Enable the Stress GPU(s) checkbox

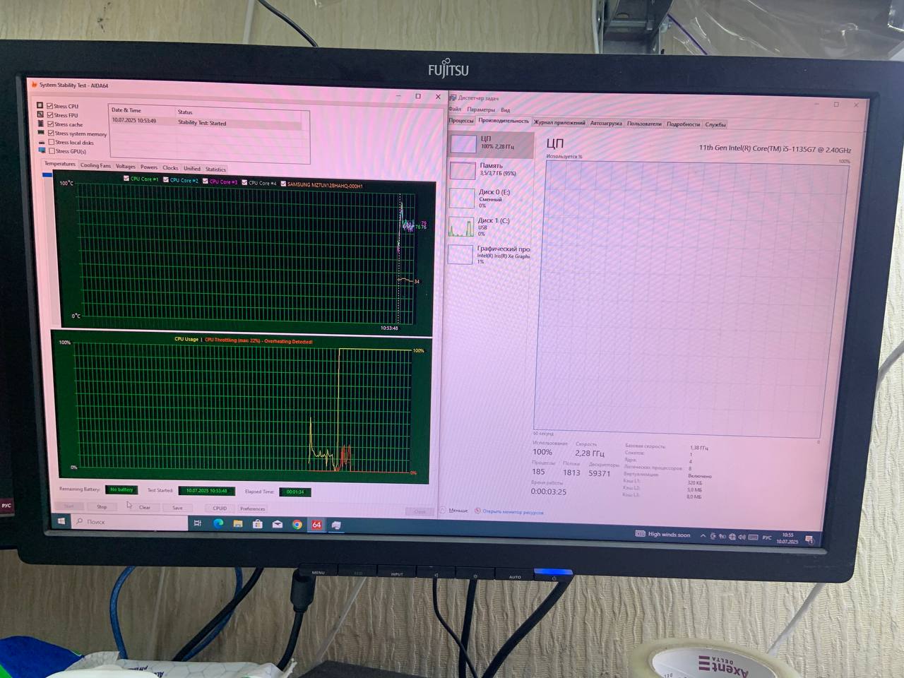(52, 151)
